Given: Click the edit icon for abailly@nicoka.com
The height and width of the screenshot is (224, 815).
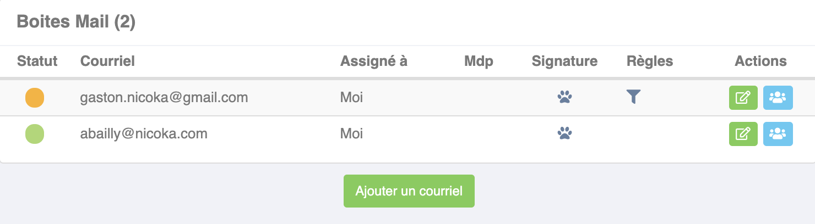Looking at the screenshot, I should click(x=743, y=134).
